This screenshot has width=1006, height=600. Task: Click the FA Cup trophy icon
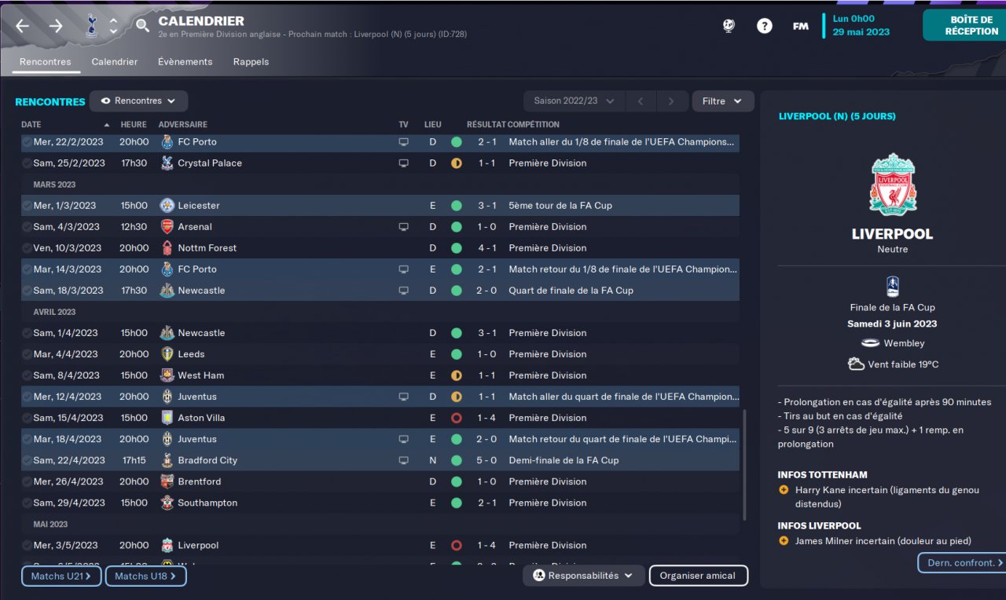[x=893, y=287]
